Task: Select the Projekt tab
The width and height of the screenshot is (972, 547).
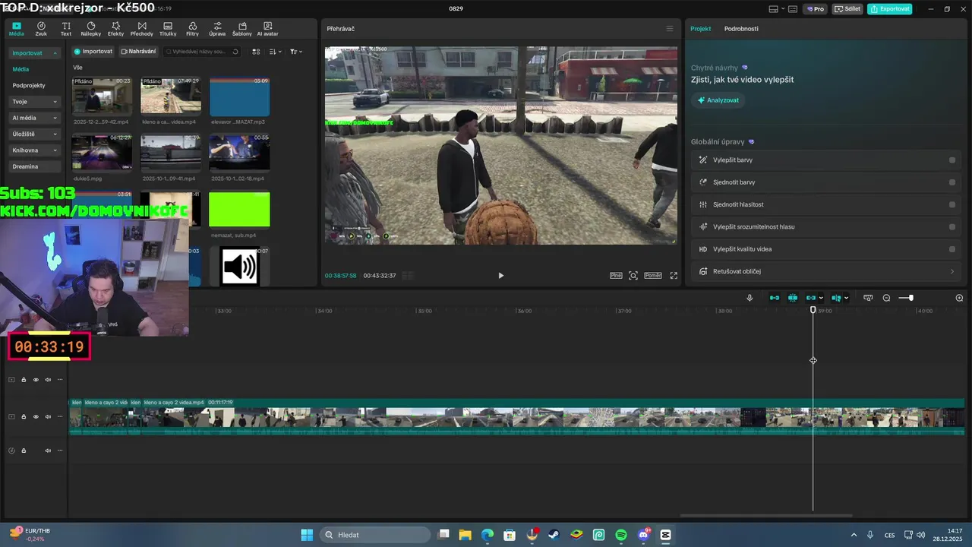Action: pos(700,29)
